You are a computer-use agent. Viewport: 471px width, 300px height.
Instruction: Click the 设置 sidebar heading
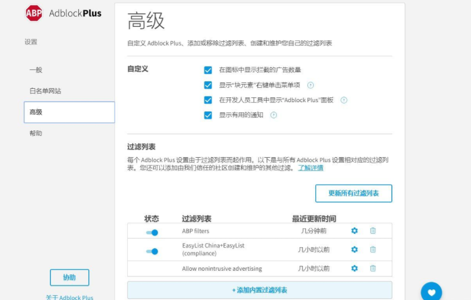pyautogui.click(x=31, y=42)
